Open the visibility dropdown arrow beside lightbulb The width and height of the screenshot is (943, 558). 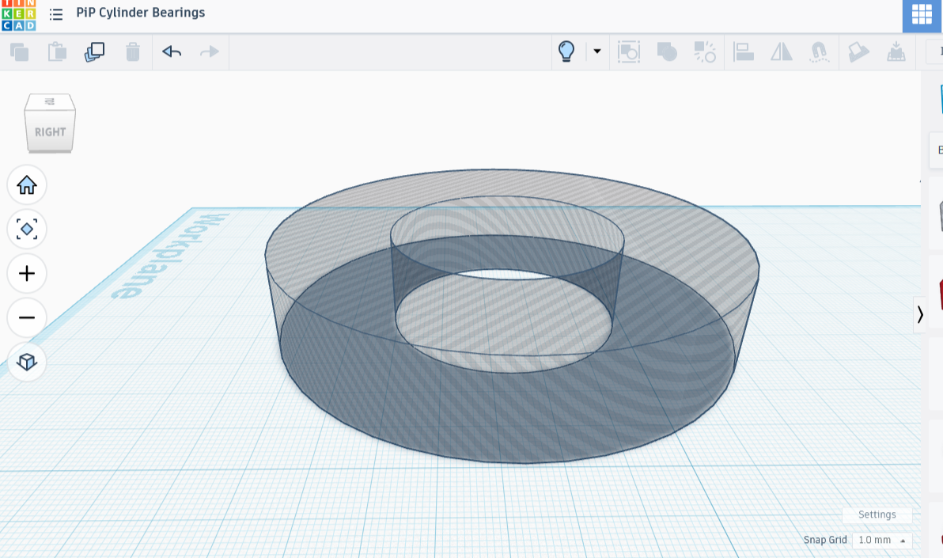(x=597, y=51)
